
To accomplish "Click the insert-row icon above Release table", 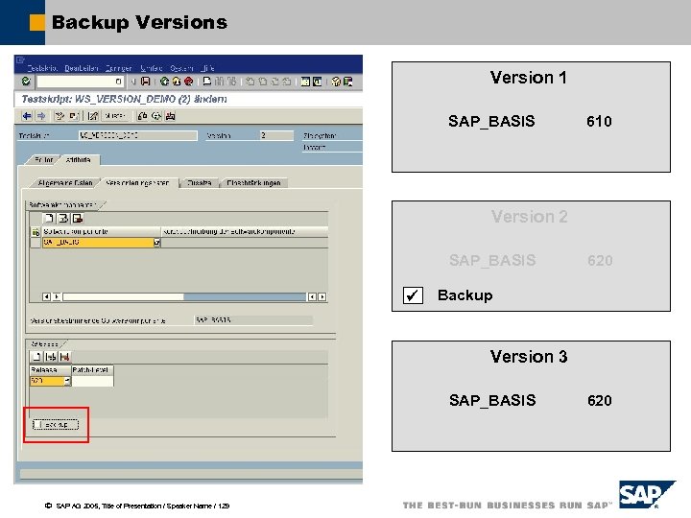I will pos(51,356).
